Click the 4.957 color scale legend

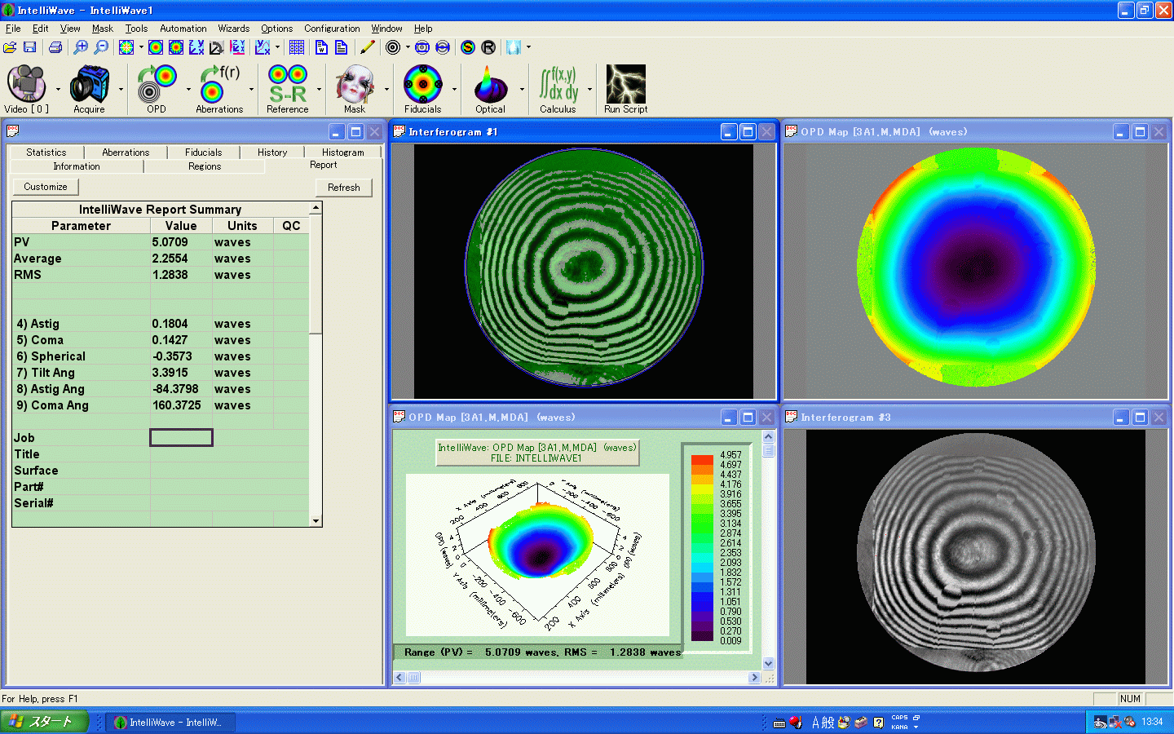pyautogui.click(x=730, y=455)
